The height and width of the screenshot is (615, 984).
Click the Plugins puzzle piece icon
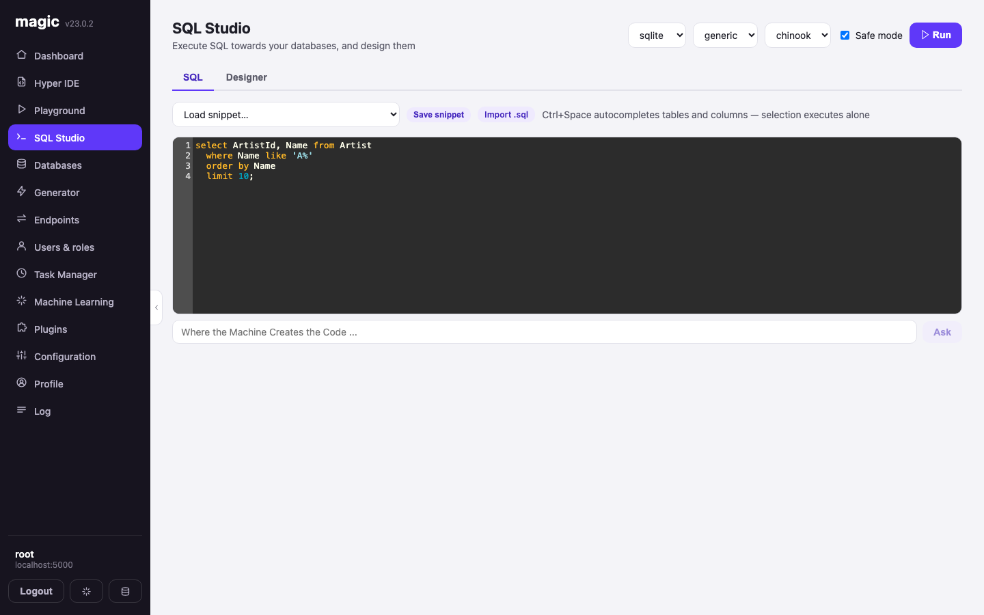(21, 328)
